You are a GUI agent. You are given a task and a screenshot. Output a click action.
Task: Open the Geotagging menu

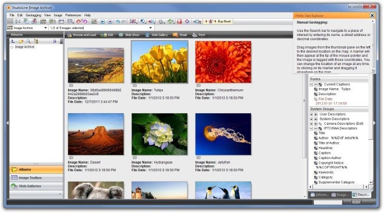tap(33, 15)
